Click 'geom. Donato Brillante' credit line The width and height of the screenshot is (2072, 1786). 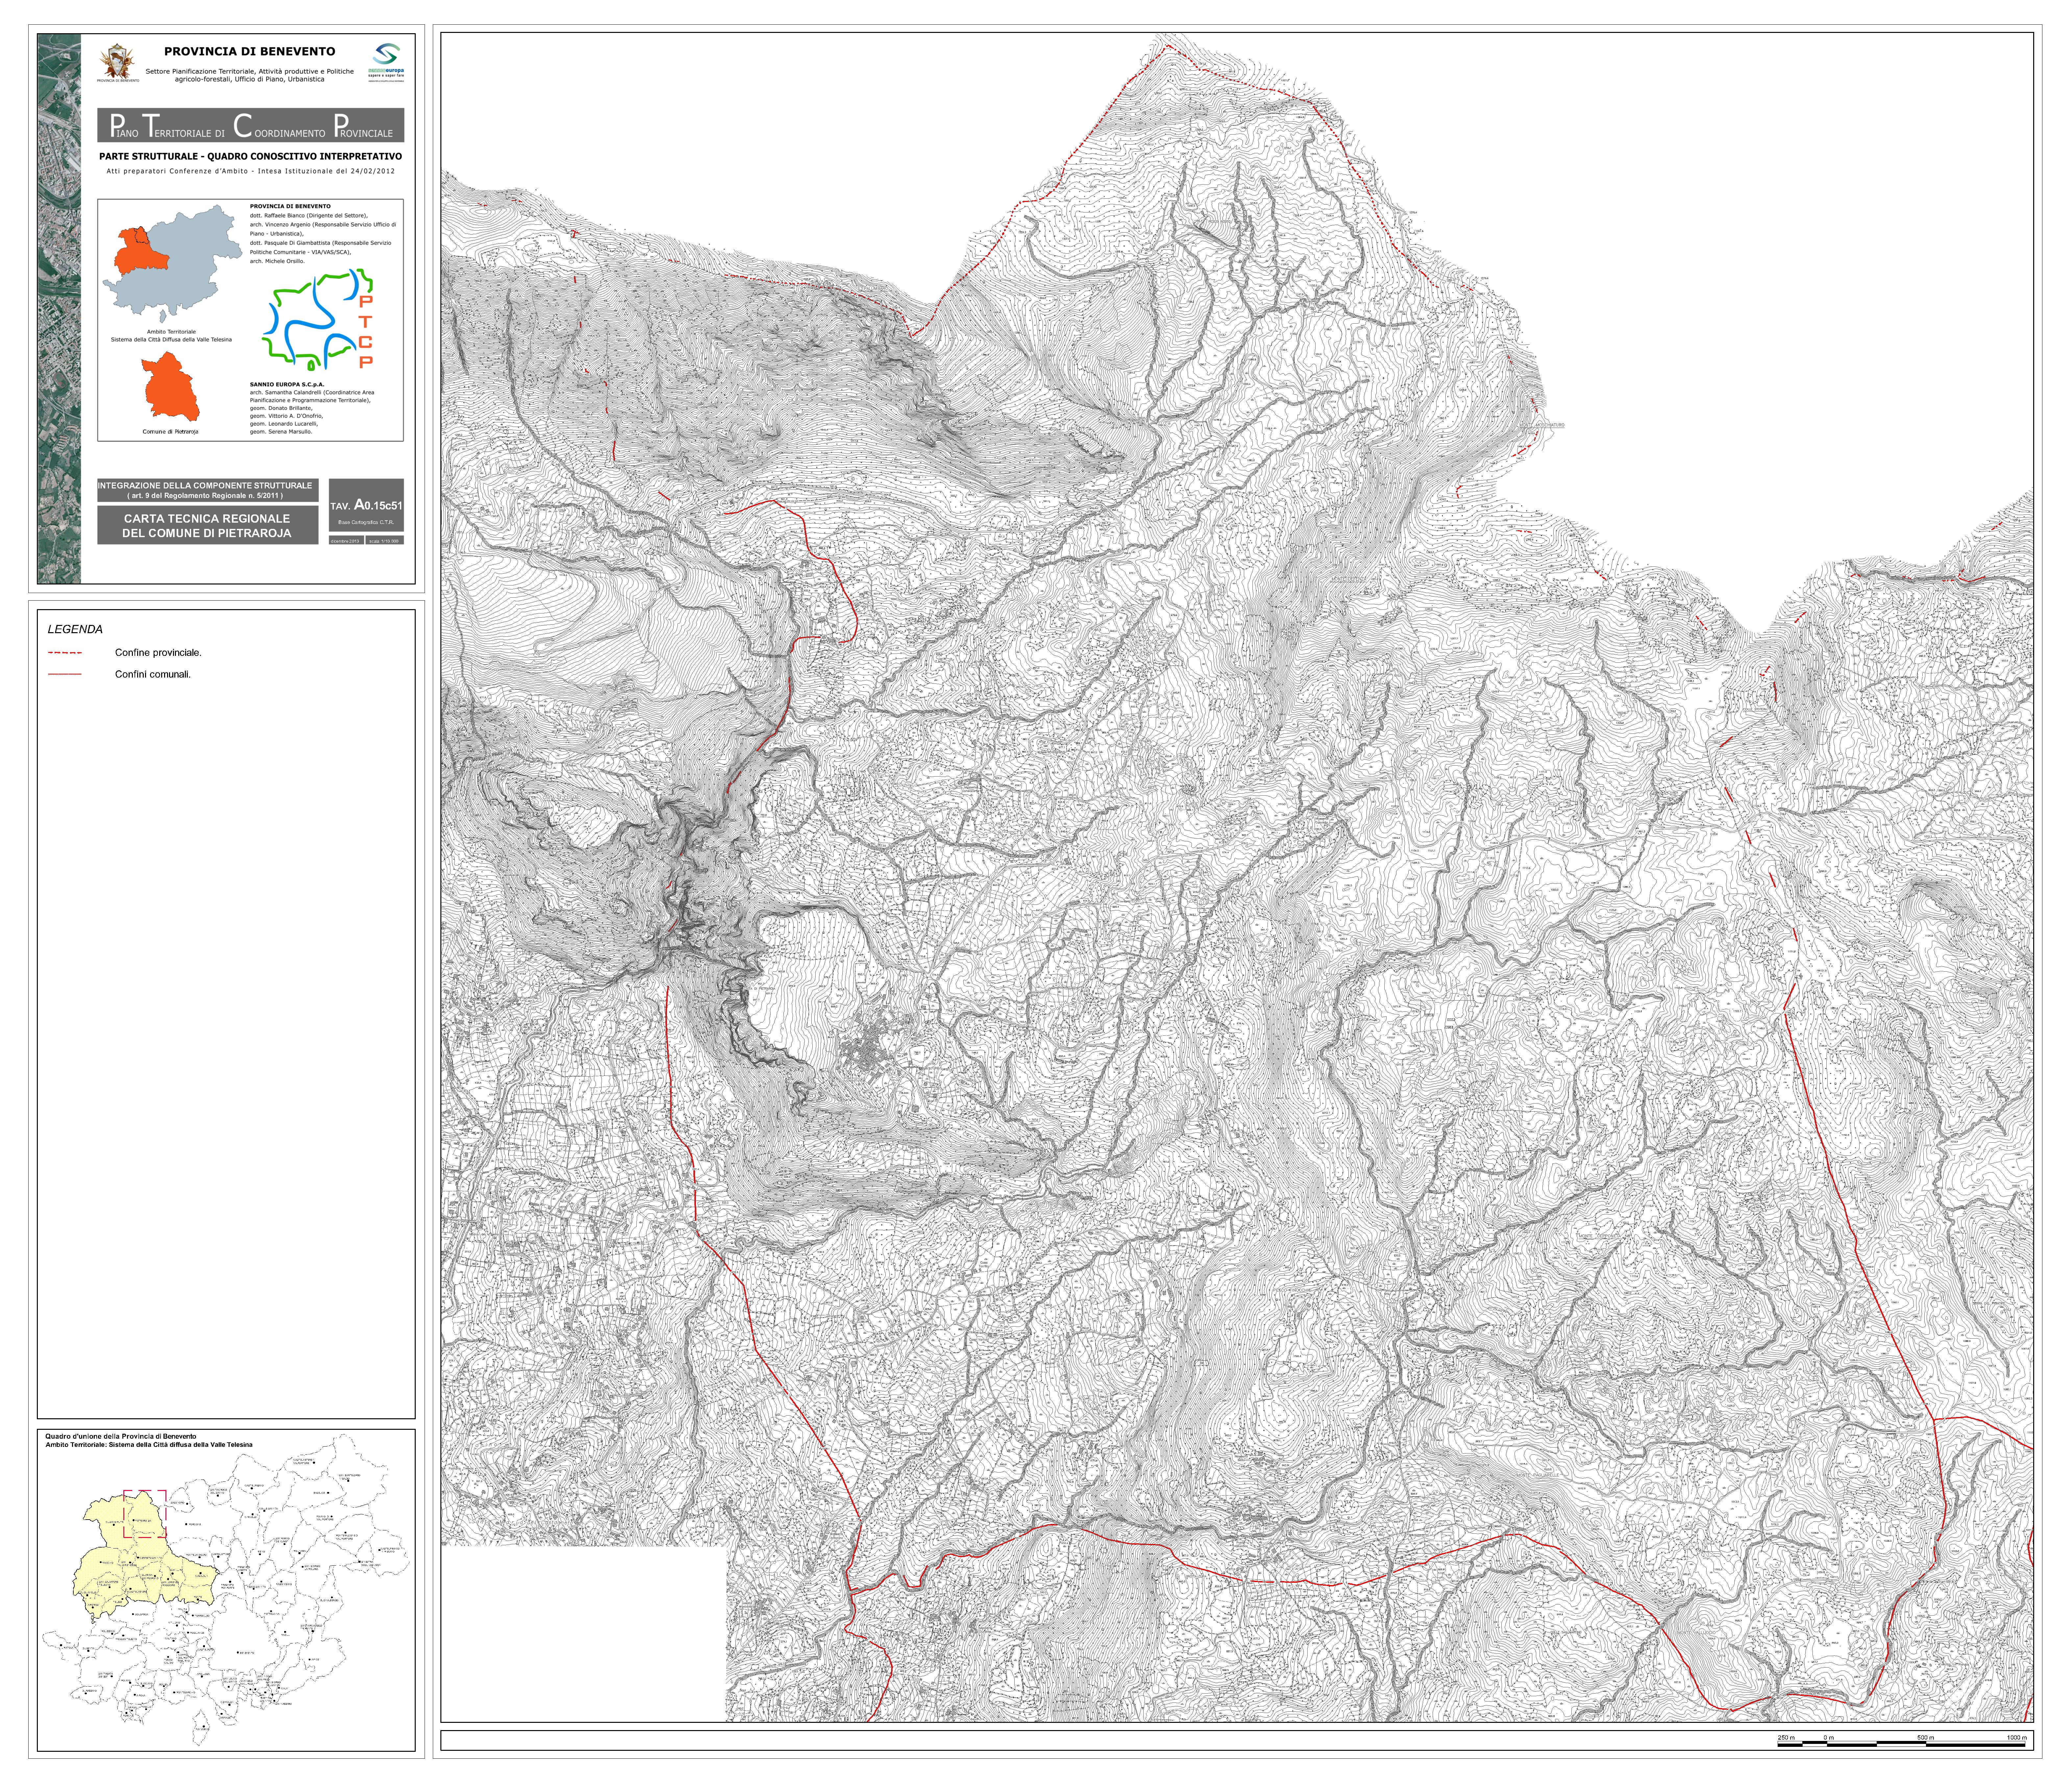[x=281, y=408]
